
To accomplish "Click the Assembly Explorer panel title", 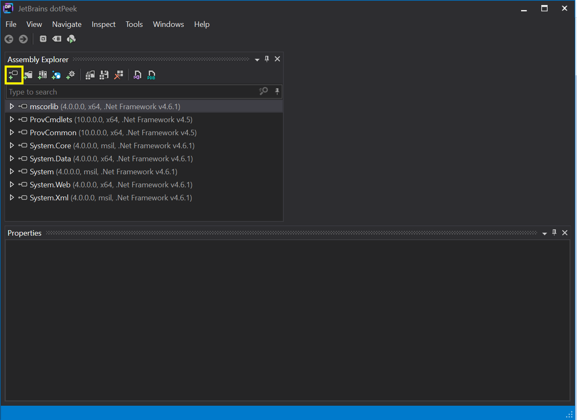I will click(38, 59).
